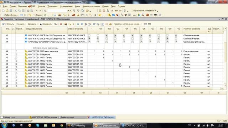
Task: Click the M- memory subtract button
Action: [120, 11]
